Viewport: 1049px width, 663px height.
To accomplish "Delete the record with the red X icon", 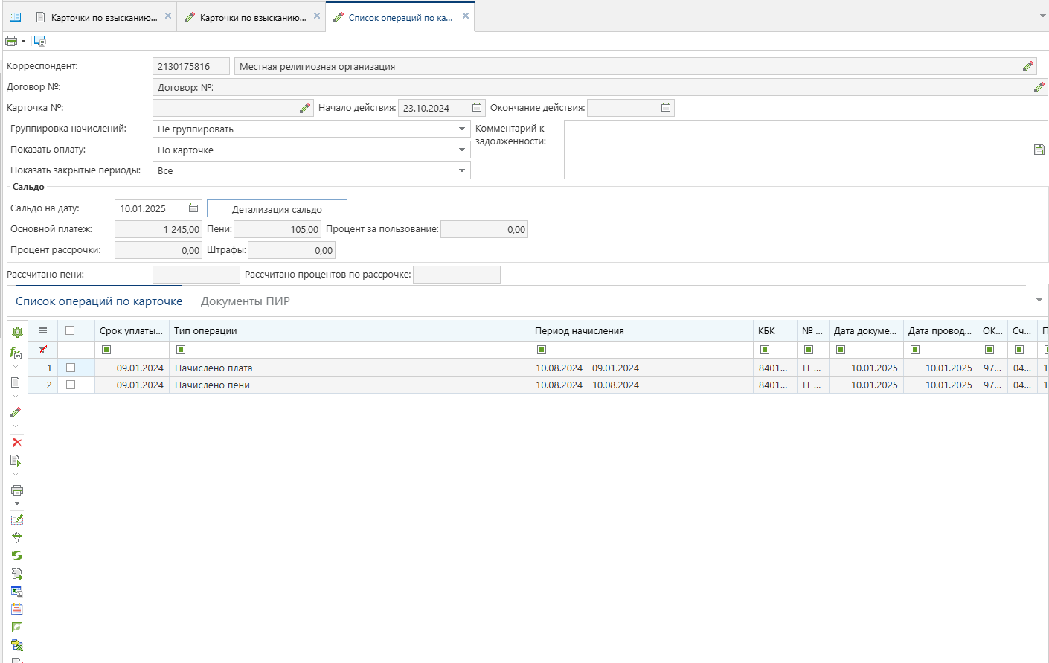I will click(x=17, y=443).
